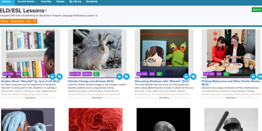Image resolution: width=262 pixels, height=131 pixels.
Task: Filter lessons by Social Studies
Action: [17, 21]
